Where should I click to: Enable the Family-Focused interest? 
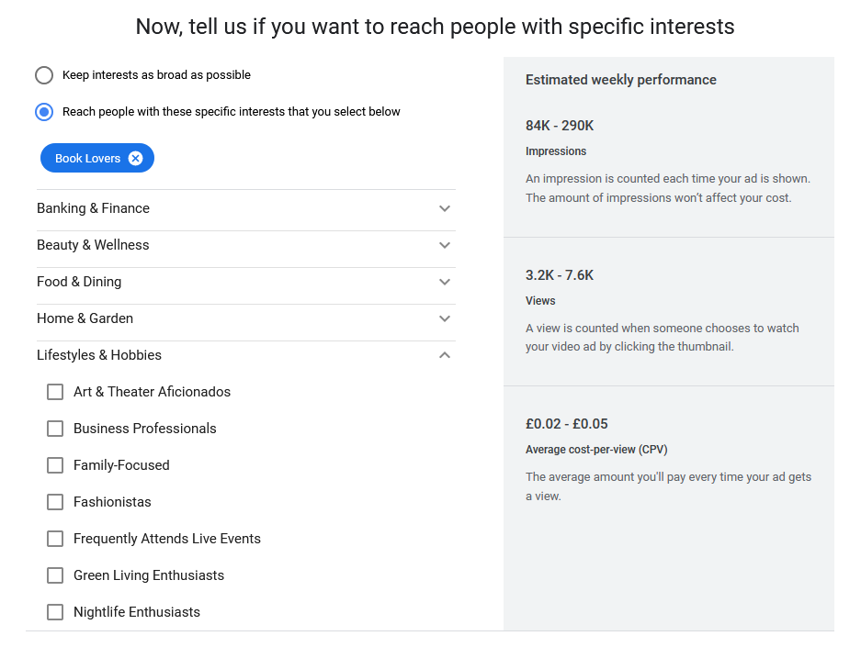click(x=55, y=465)
